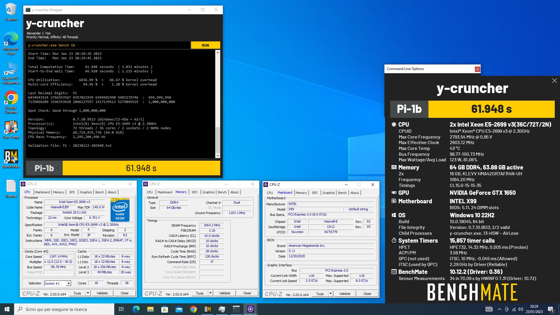The height and width of the screenshot is (315, 560).
Task: Click the 'NCT6779' LPCIO value
Action: point(331,232)
